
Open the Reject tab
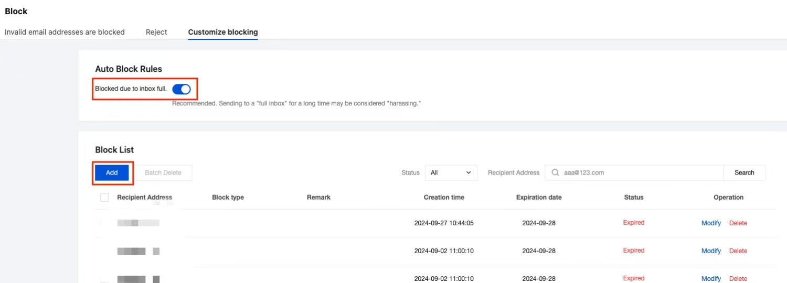pos(156,32)
